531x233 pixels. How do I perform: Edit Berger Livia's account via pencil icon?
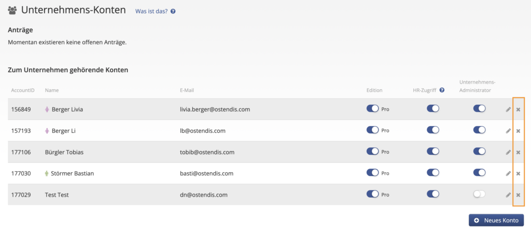point(508,109)
